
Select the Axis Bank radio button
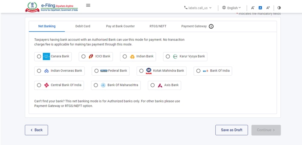point(153,85)
